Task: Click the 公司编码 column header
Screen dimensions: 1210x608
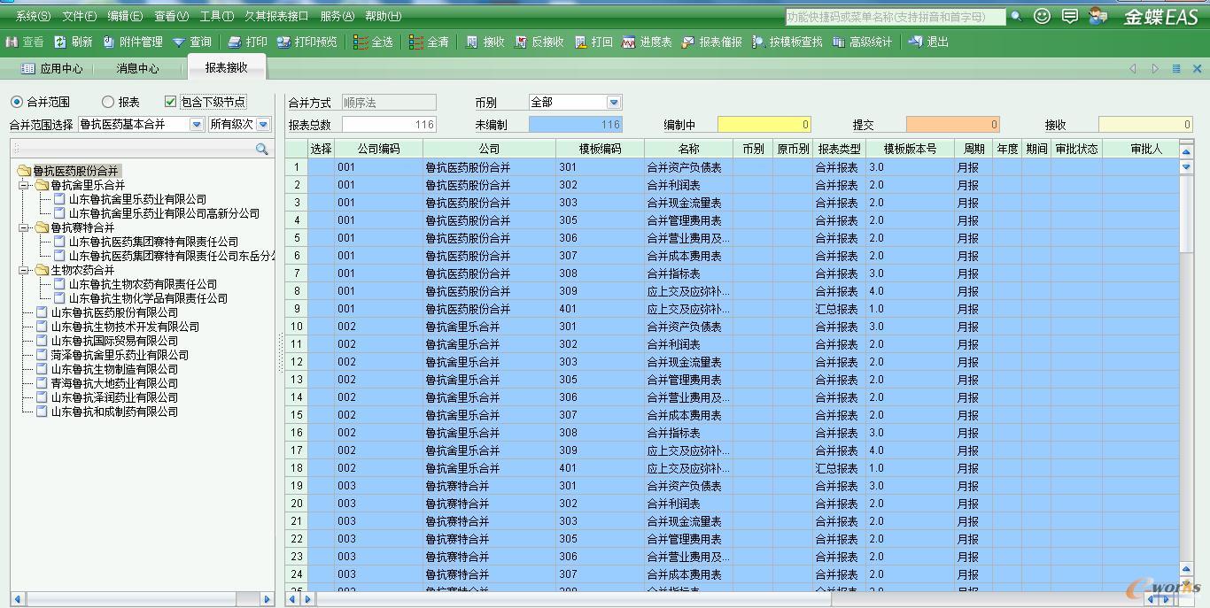Action: coord(378,149)
